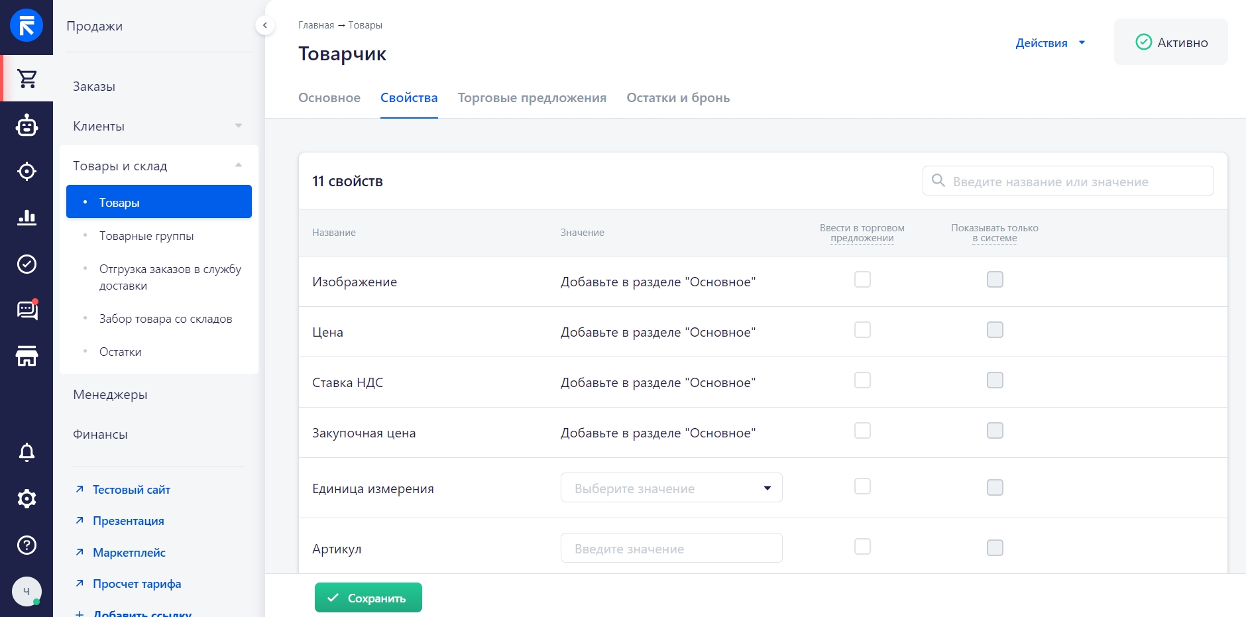This screenshot has height=617, width=1246.
Task: Open notifications bell icon
Action: tap(27, 452)
